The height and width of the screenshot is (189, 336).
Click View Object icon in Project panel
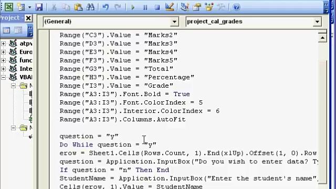pos(18,30)
